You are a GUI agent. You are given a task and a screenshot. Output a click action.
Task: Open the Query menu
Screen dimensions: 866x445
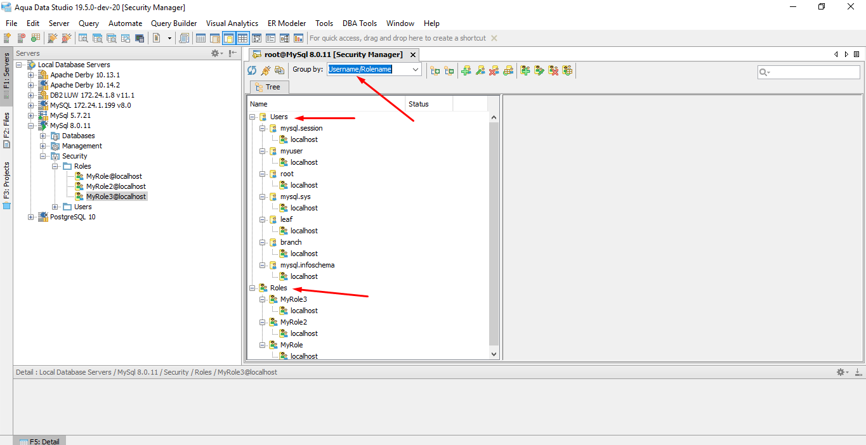(x=89, y=23)
